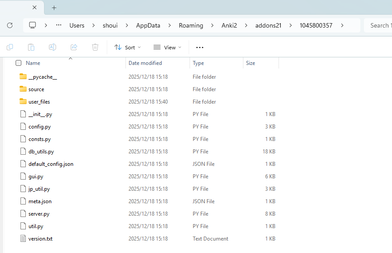
Task: Click the meta.json file icon
Action: pyautogui.click(x=23, y=201)
